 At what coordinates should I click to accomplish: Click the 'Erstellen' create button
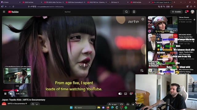click(x=176, y=12)
